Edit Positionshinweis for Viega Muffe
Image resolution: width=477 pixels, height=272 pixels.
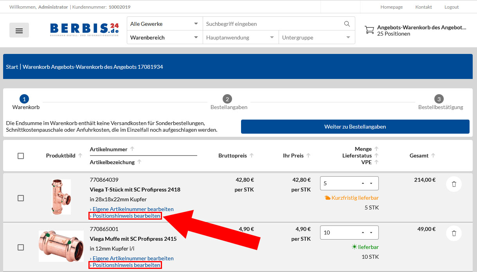[125, 265]
